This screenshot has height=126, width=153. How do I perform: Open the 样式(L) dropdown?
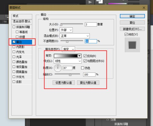click(68, 61)
